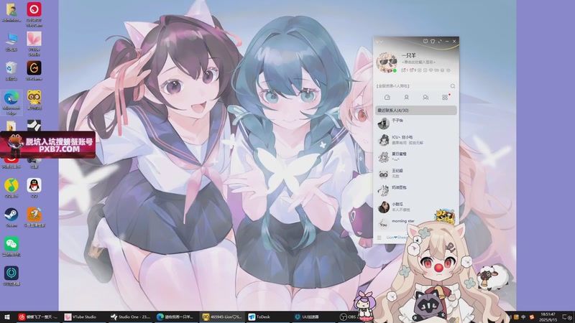
Task: Switch to the QQ messages tab icon
Action: tap(387, 98)
